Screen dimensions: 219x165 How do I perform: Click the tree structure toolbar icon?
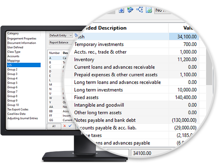pos(139,9)
